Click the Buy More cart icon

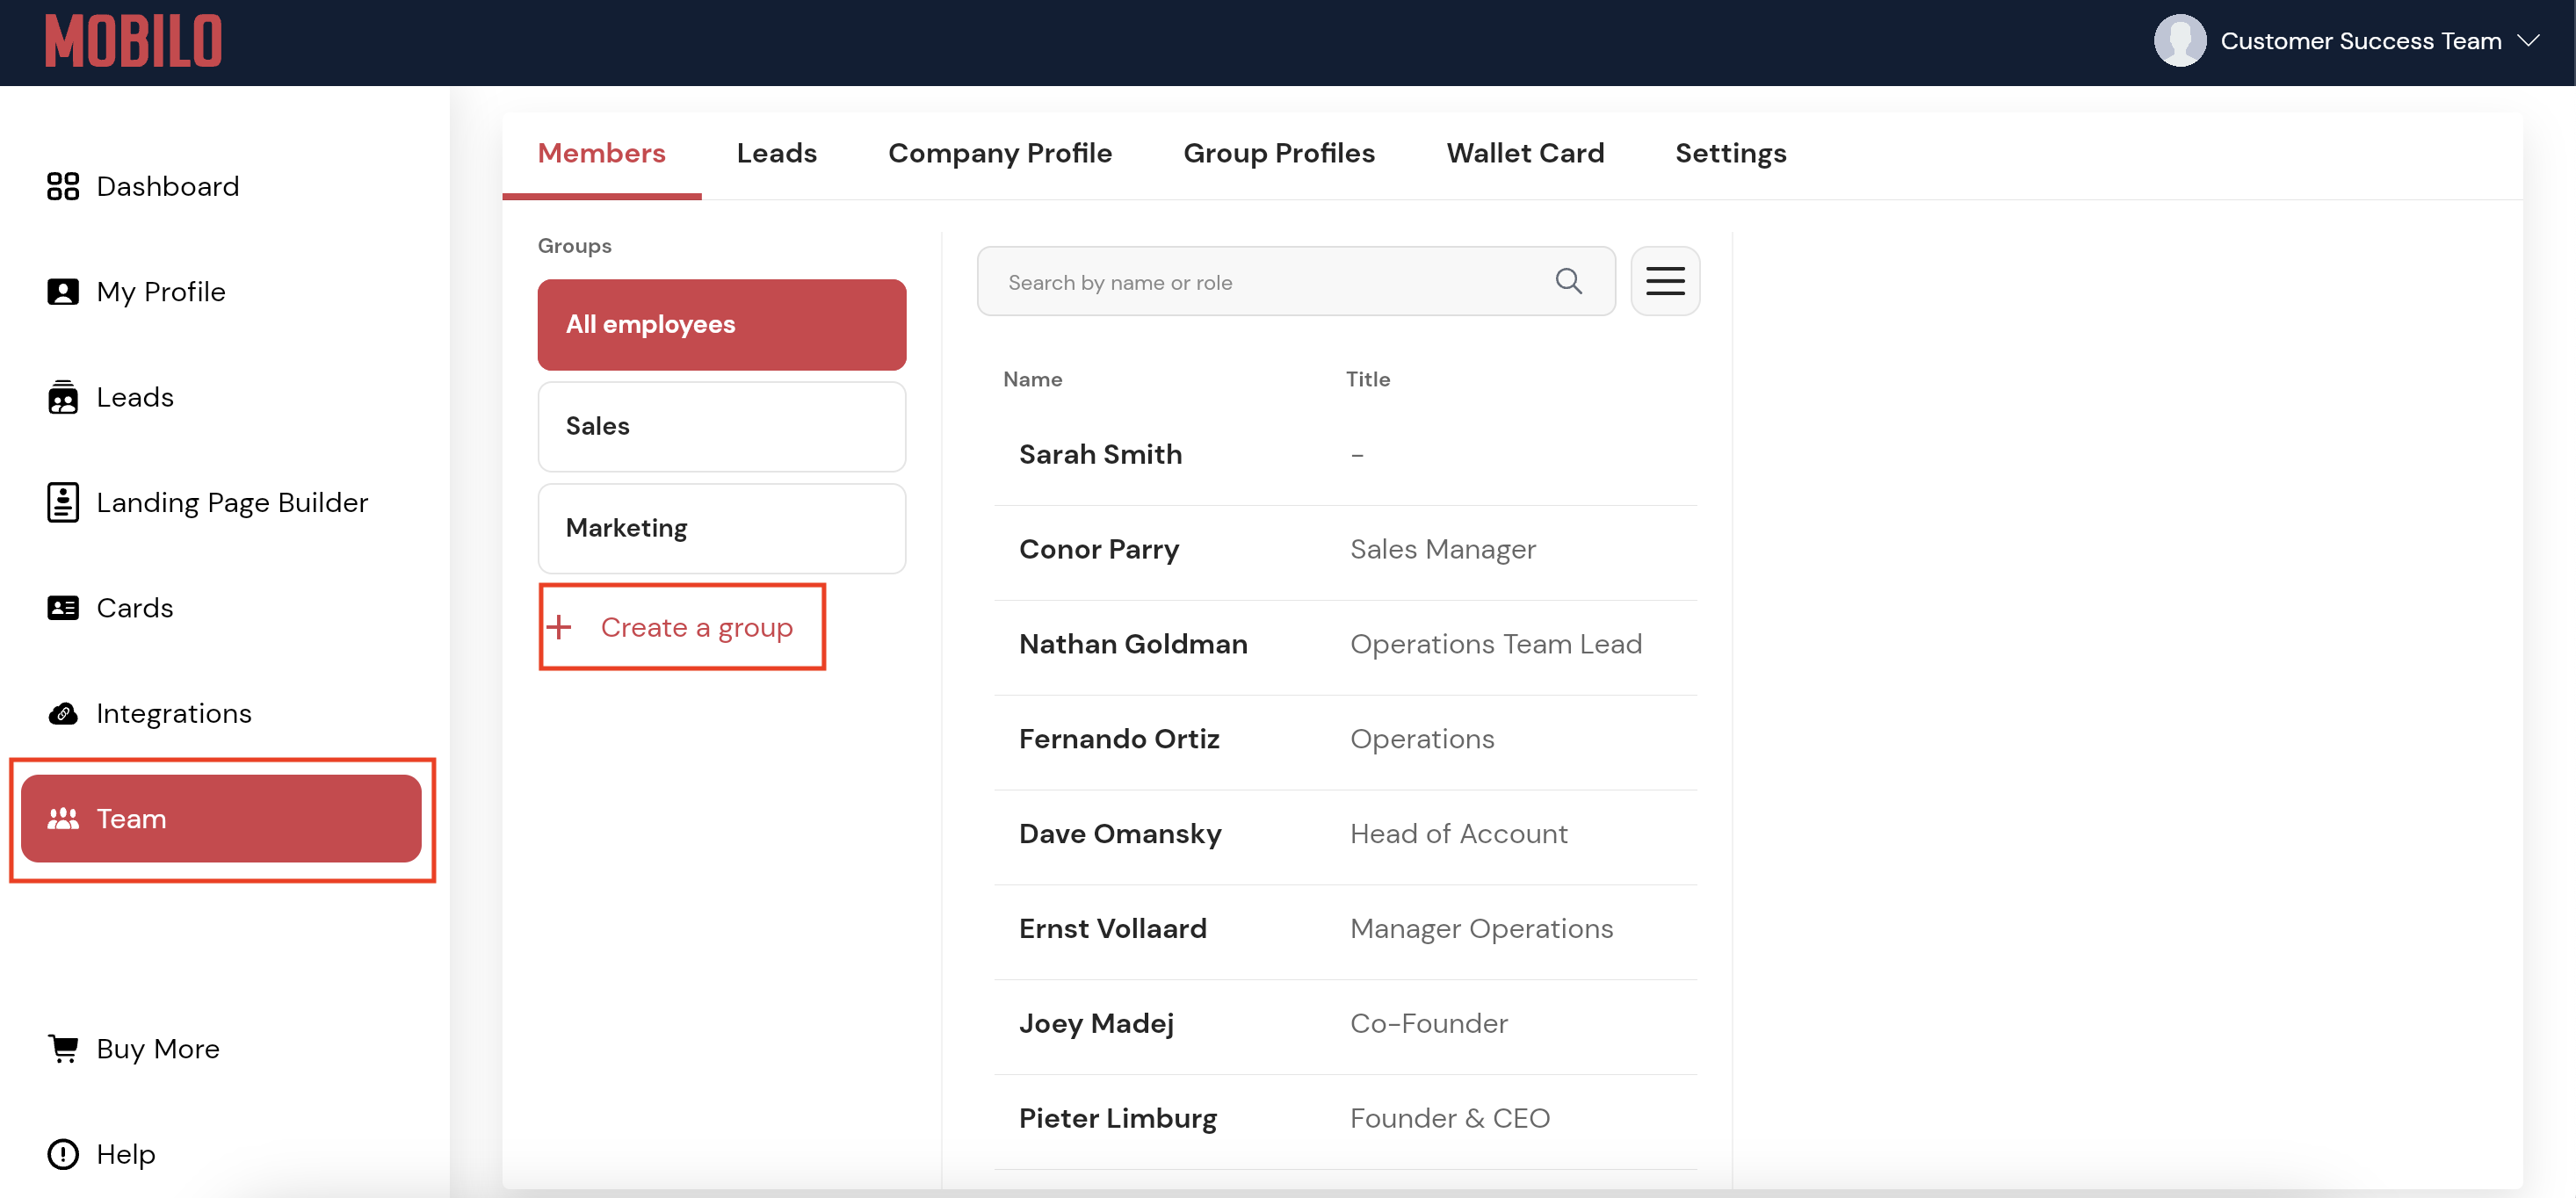click(63, 1048)
